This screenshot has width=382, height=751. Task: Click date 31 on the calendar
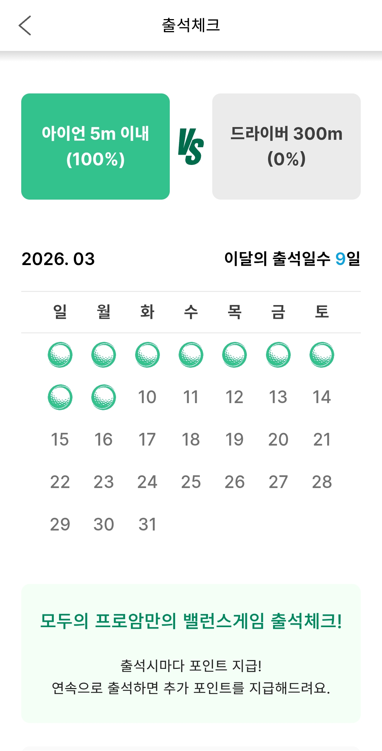(147, 524)
